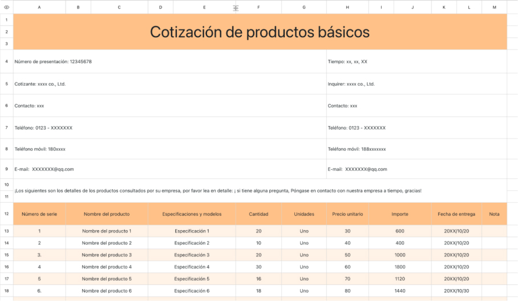Image resolution: width=518 pixels, height=301 pixels.
Task: Select 'Nombre del producto 1' cell
Action: pos(107,231)
